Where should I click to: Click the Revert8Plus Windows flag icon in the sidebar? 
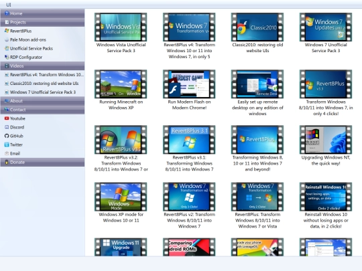click(x=7, y=31)
